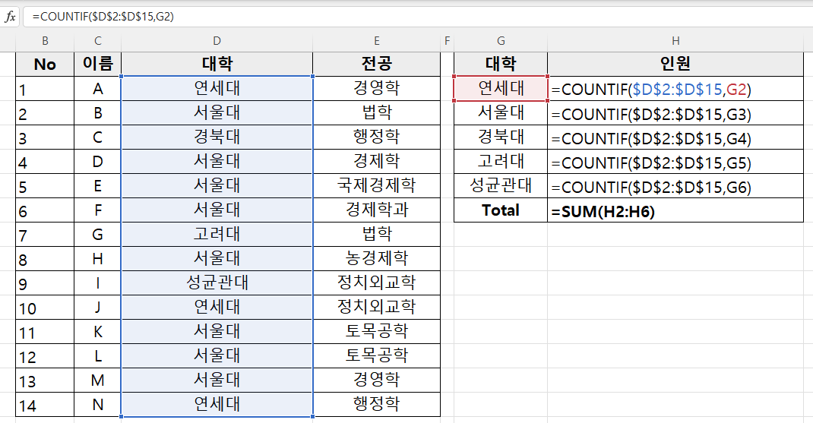Click the '이름' header cell

pyautogui.click(x=97, y=65)
